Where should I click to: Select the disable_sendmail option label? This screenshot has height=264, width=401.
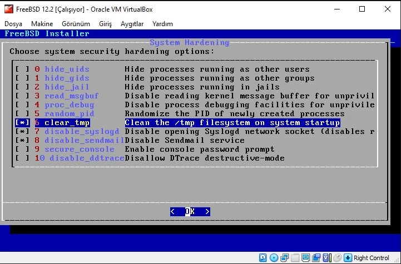point(84,140)
